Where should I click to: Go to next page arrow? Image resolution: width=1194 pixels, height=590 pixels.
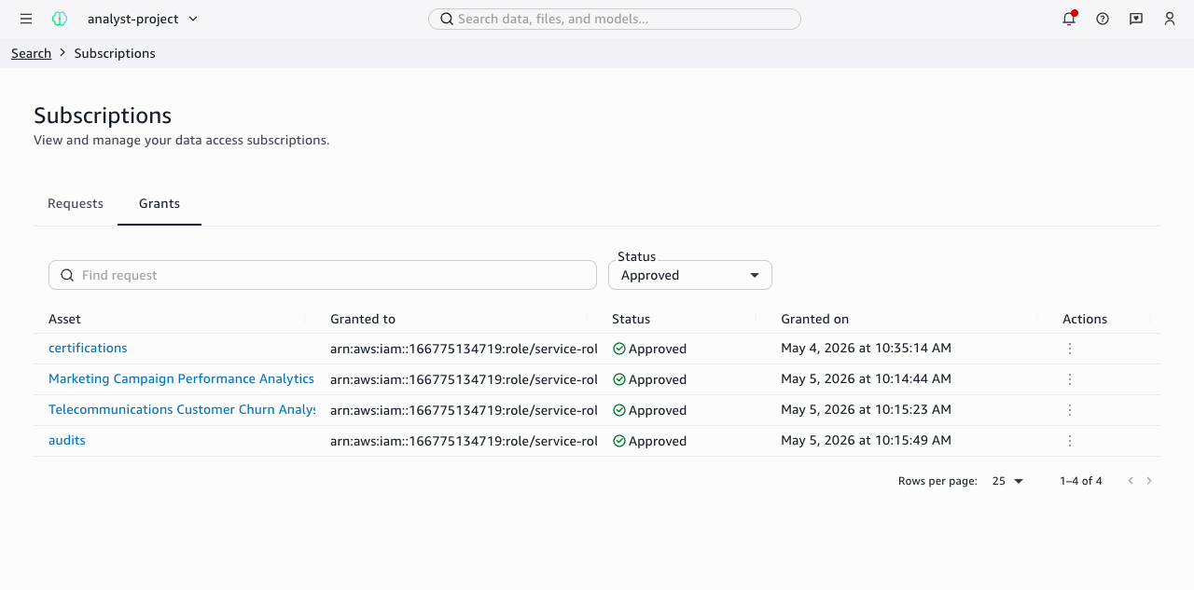tap(1149, 481)
